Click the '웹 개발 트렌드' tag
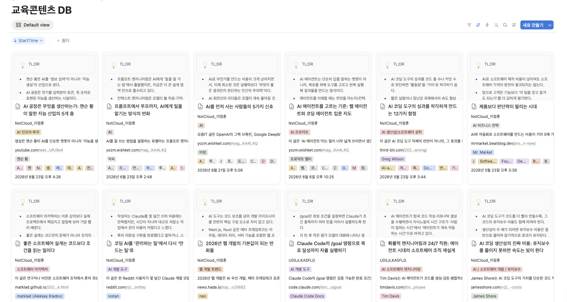 (x=210, y=269)
